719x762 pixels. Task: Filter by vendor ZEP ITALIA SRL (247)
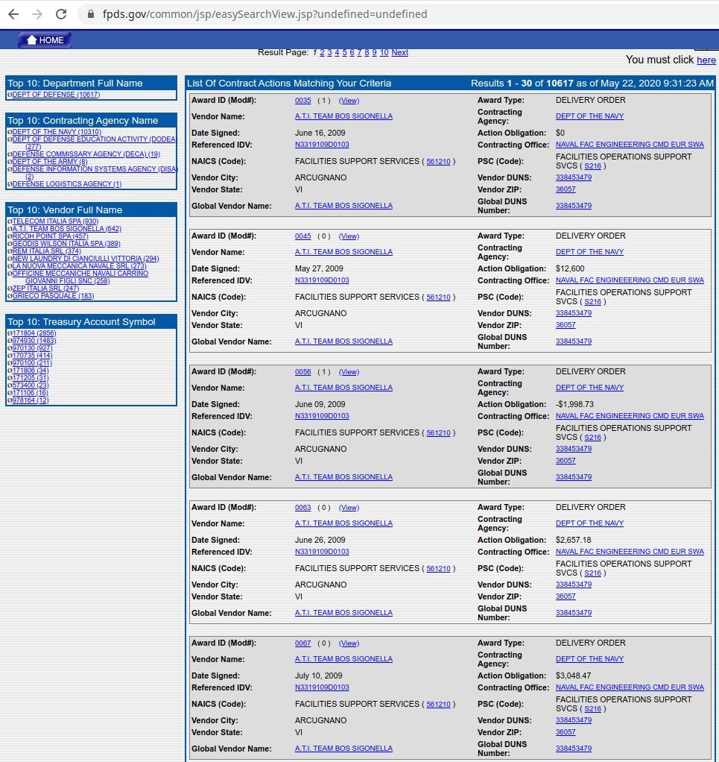click(45, 289)
